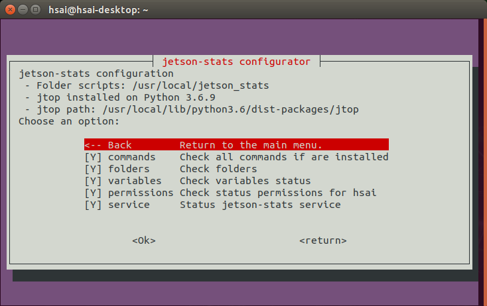Click the [Y] marker beside commands
The height and width of the screenshot is (306, 487).
[x=93, y=157]
